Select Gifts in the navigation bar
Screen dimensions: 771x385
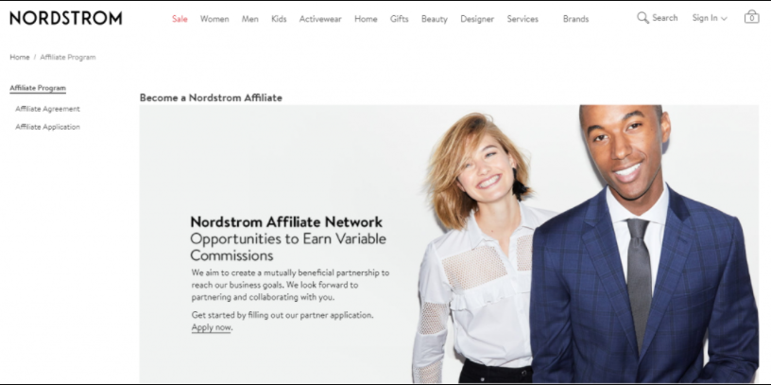click(x=400, y=19)
